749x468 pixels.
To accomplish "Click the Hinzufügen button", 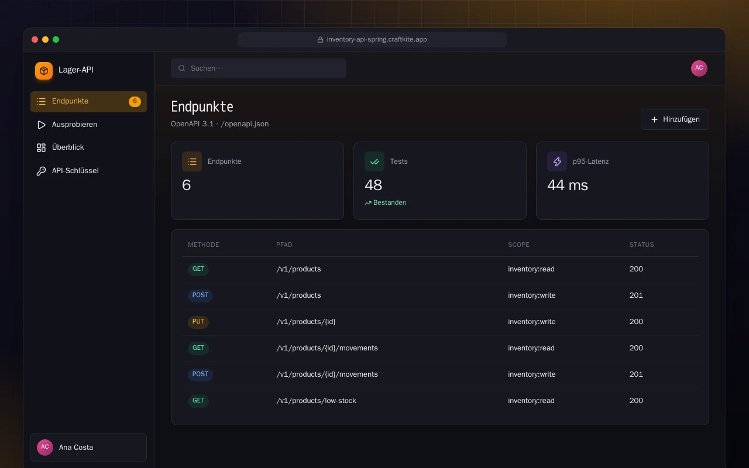I will coord(675,119).
